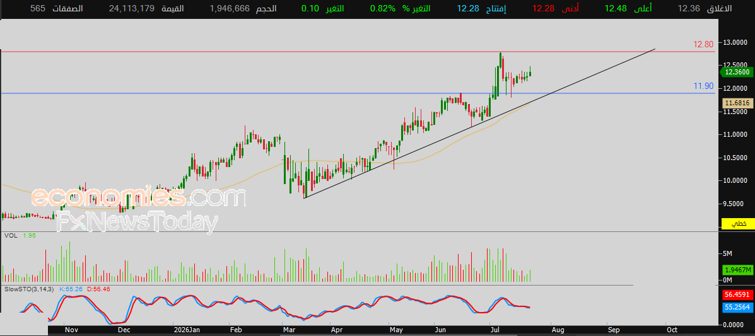The width and height of the screenshot is (755, 336).
Task: Click the volume value 1,946,666
Action: (x=230, y=8)
